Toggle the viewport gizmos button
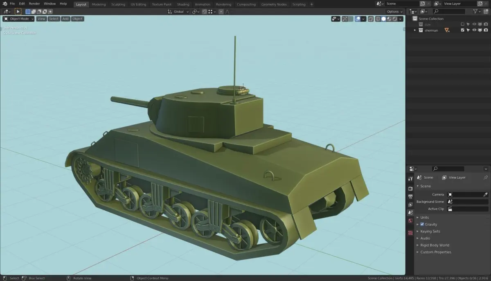Screen dimensions: 491x281 click(345, 19)
